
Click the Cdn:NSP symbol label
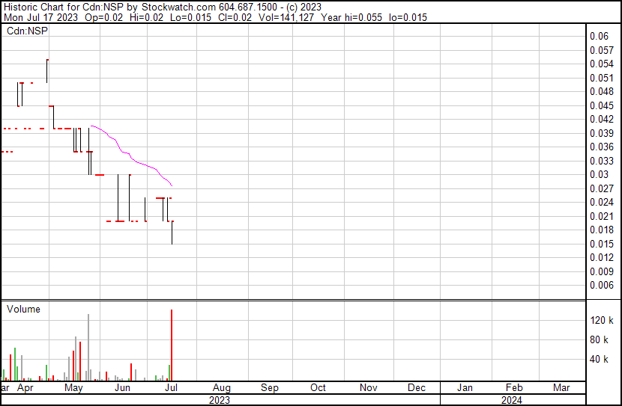click(22, 31)
